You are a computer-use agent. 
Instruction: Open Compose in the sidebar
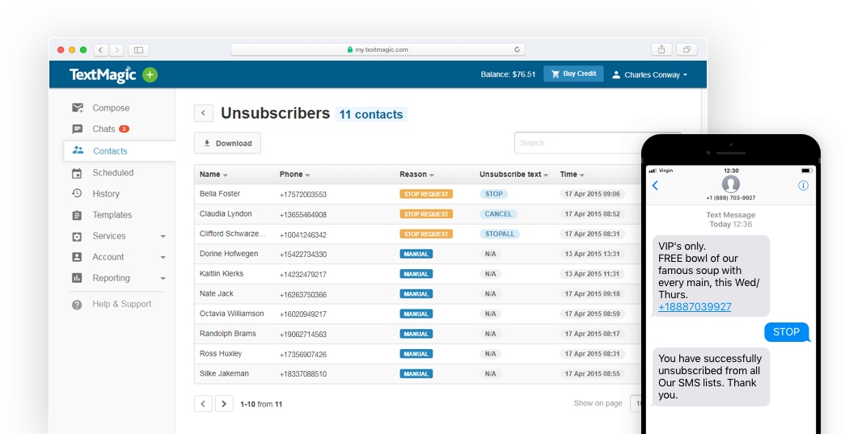click(111, 107)
